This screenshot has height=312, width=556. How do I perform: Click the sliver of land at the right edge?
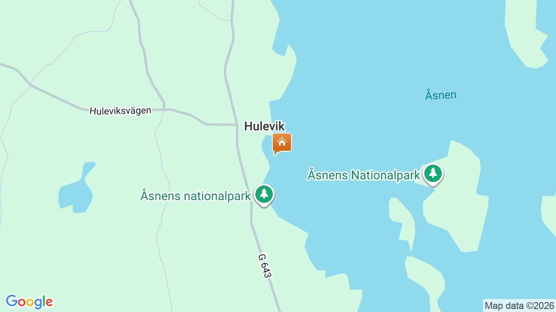[549, 214]
